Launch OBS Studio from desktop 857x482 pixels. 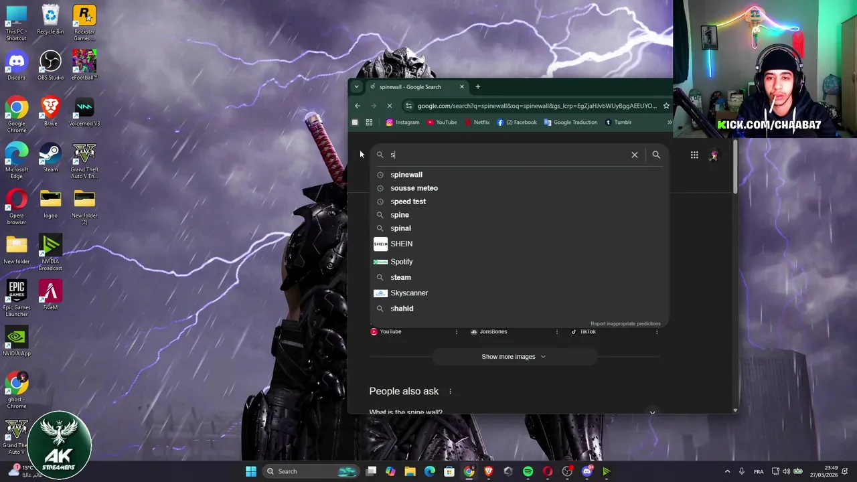pyautogui.click(x=50, y=66)
